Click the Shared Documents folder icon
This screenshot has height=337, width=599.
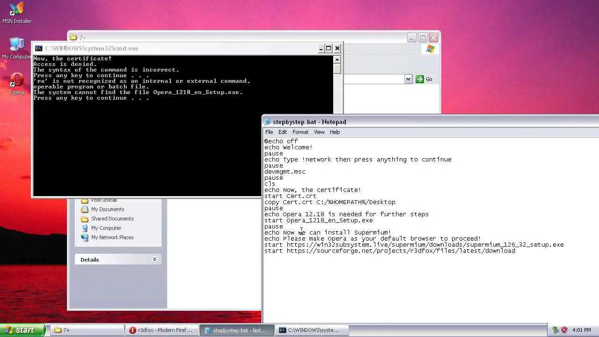click(x=85, y=219)
